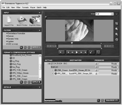Jump to the start of clip
Image resolution: width=122 pixels, height=105 pixels.
tap(68, 52)
